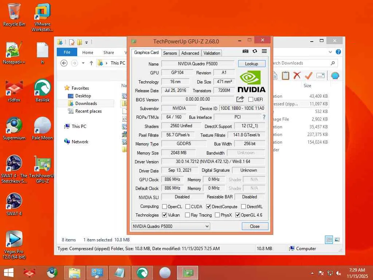Click the GPU-Z refresh icon
The width and height of the screenshot is (373, 280).
pyautogui.click(x=255, y=51)
